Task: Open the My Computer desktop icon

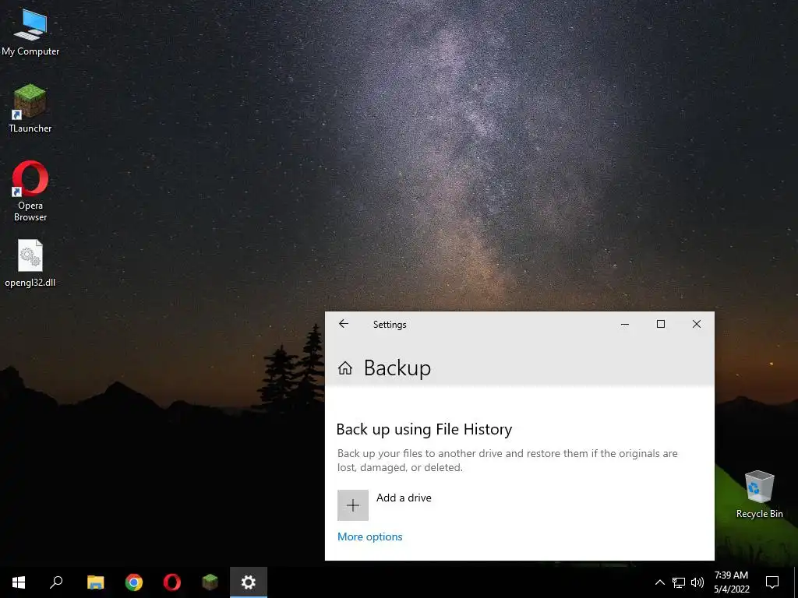Action: click(x=30, y=32)
